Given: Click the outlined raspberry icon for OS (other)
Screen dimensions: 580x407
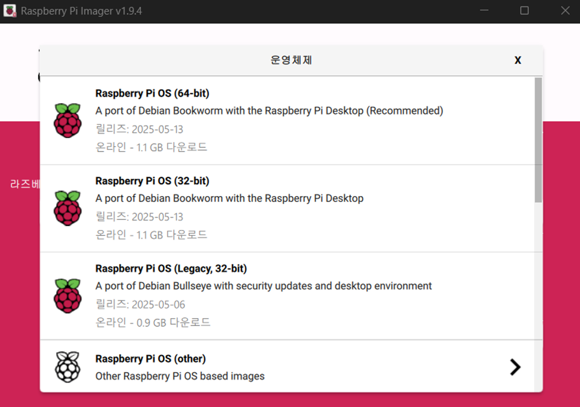Looking at the screenshot, I should (68, 367).
